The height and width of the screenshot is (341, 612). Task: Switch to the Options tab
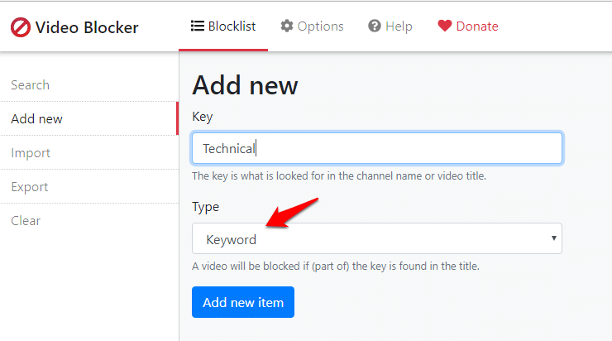click(312, 26)
